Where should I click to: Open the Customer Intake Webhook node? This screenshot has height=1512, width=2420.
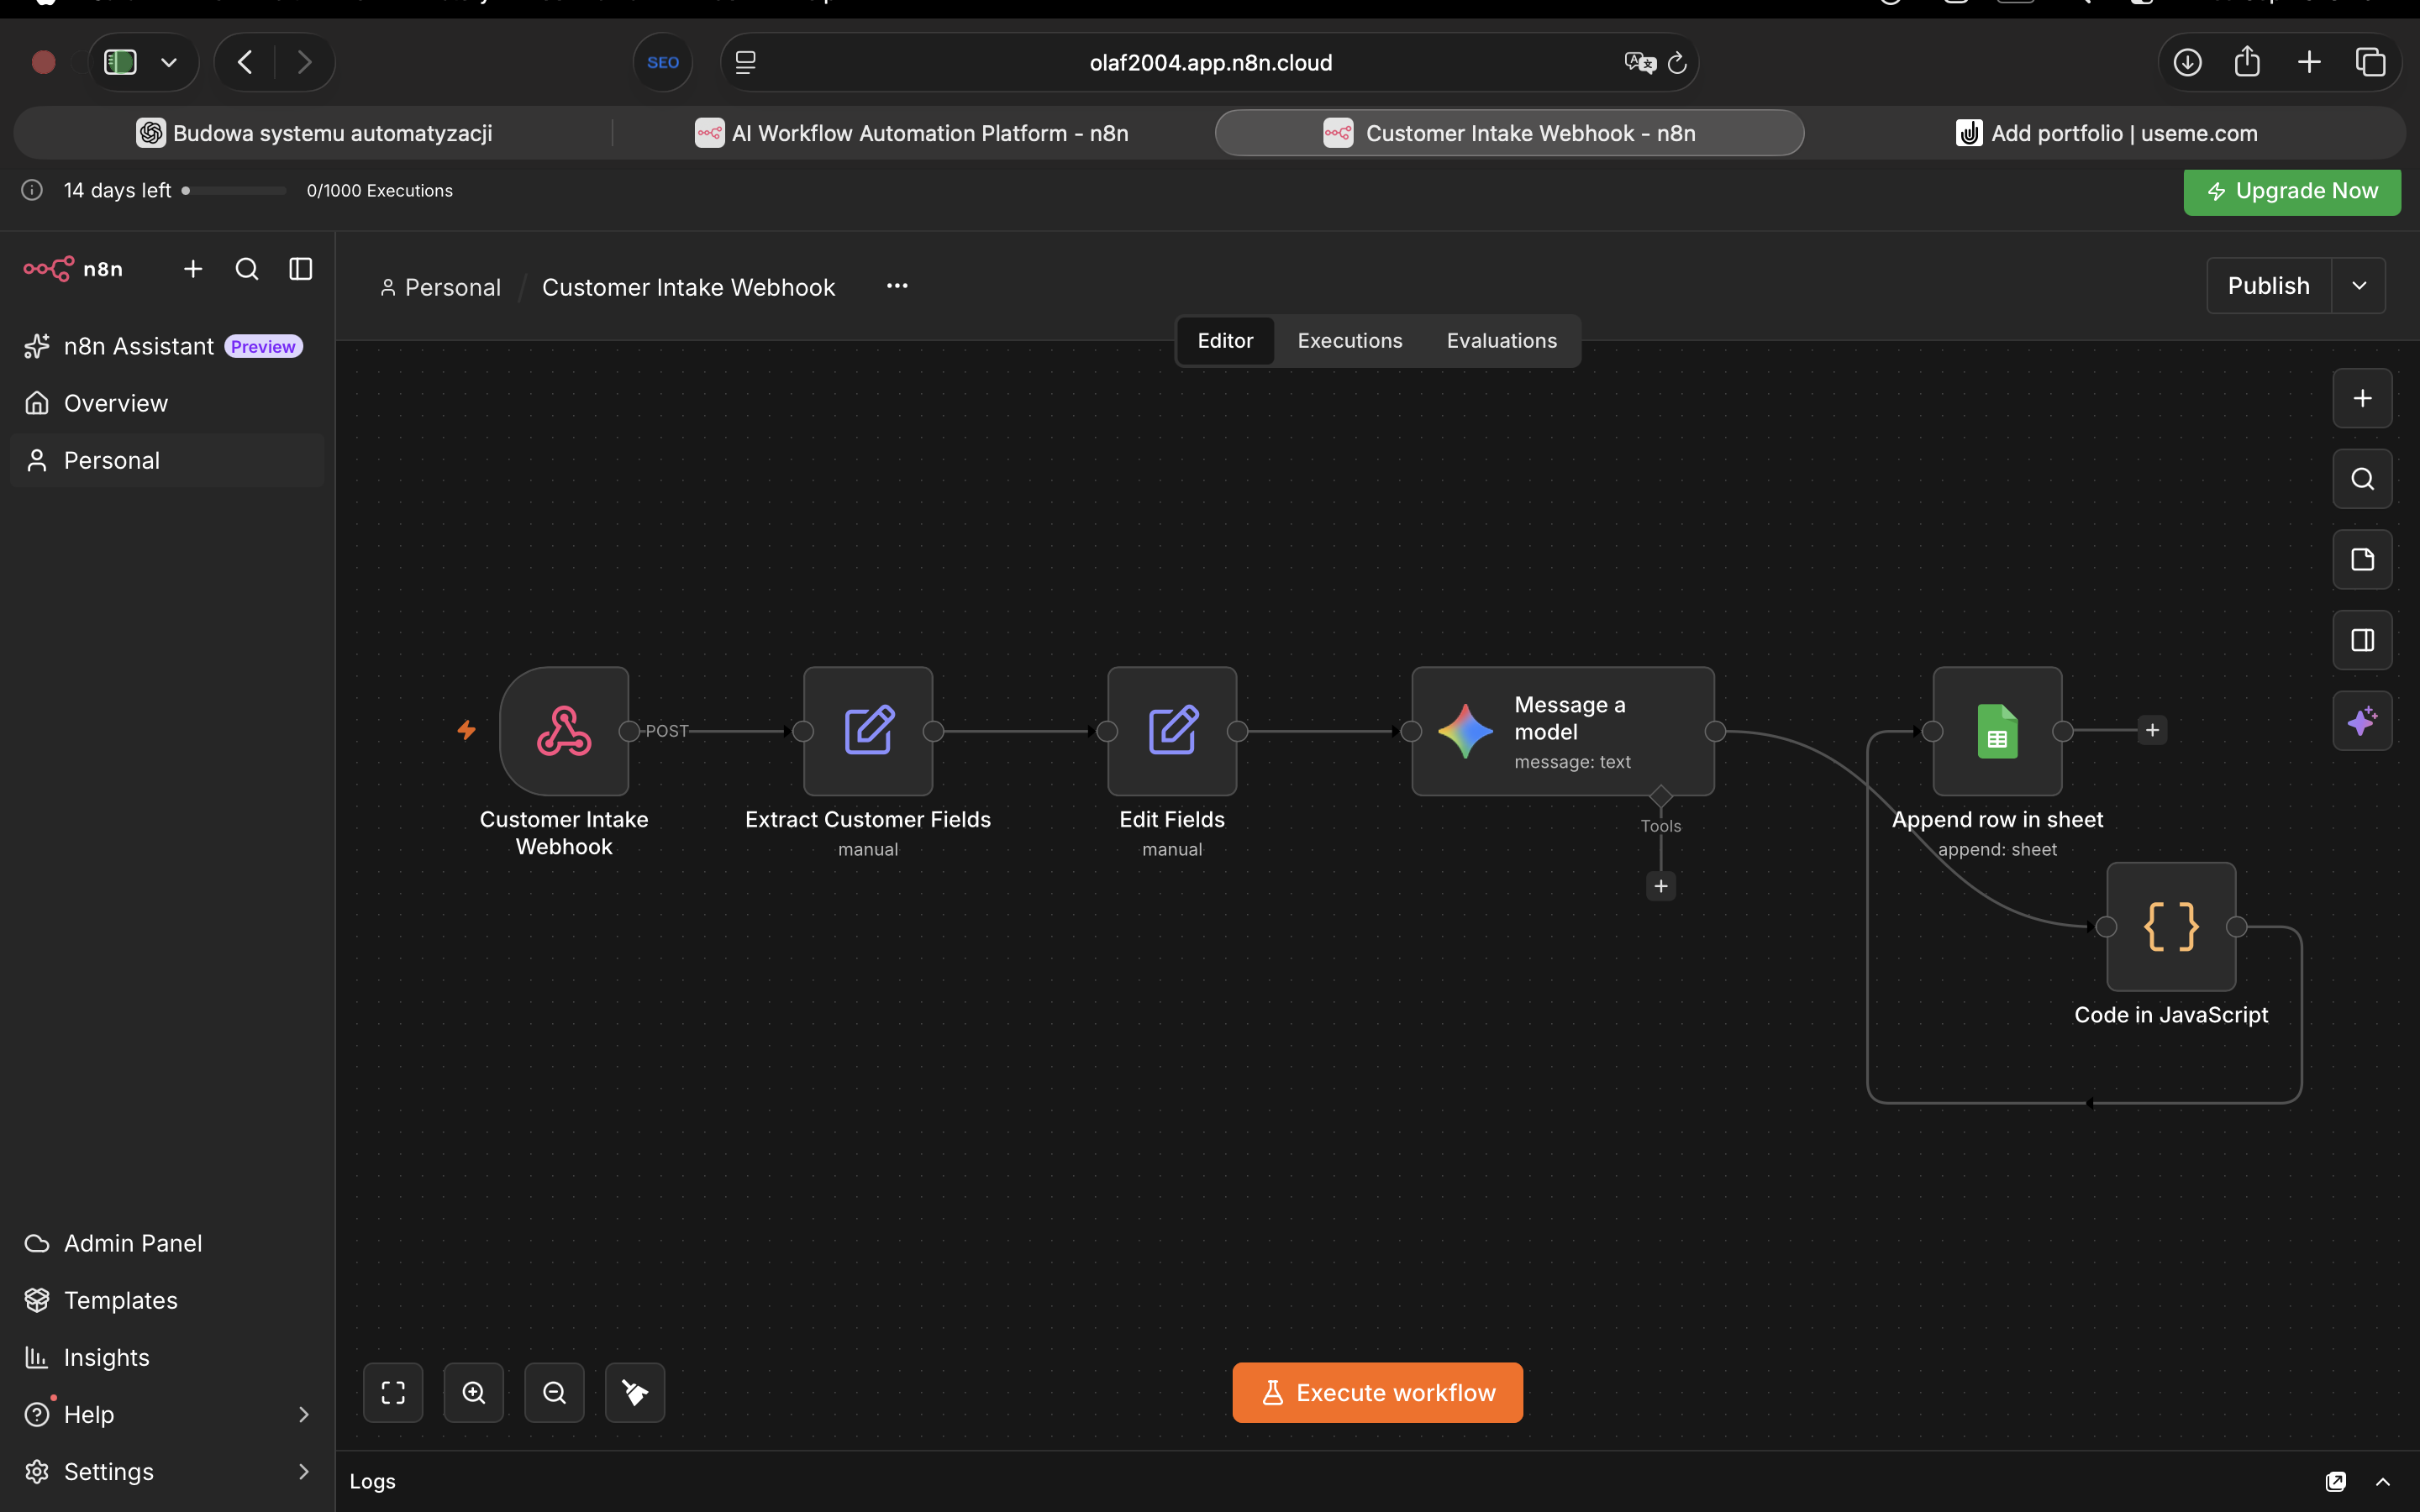(x=564, y=731)
